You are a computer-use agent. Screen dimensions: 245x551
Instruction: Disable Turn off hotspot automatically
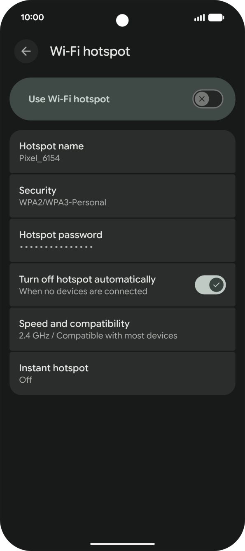tap(210, 285)
